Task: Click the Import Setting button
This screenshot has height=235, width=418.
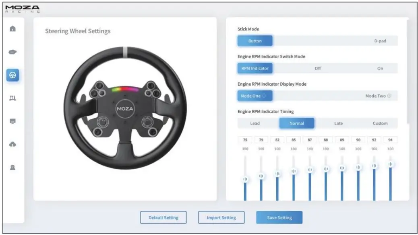Action: (221, 217)
